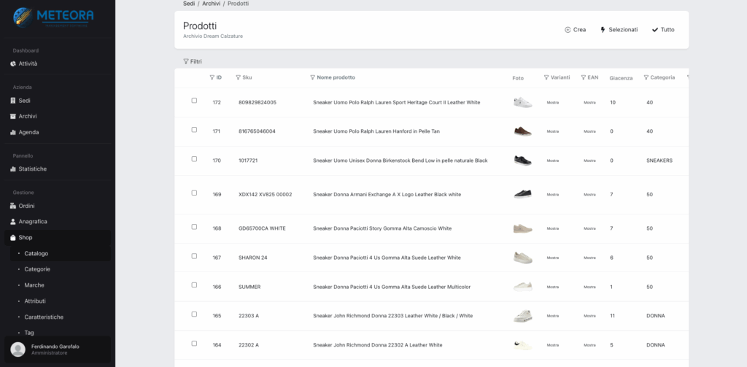
Task: Check the row with Sku SUMMER
Action: tap(194, 285)
